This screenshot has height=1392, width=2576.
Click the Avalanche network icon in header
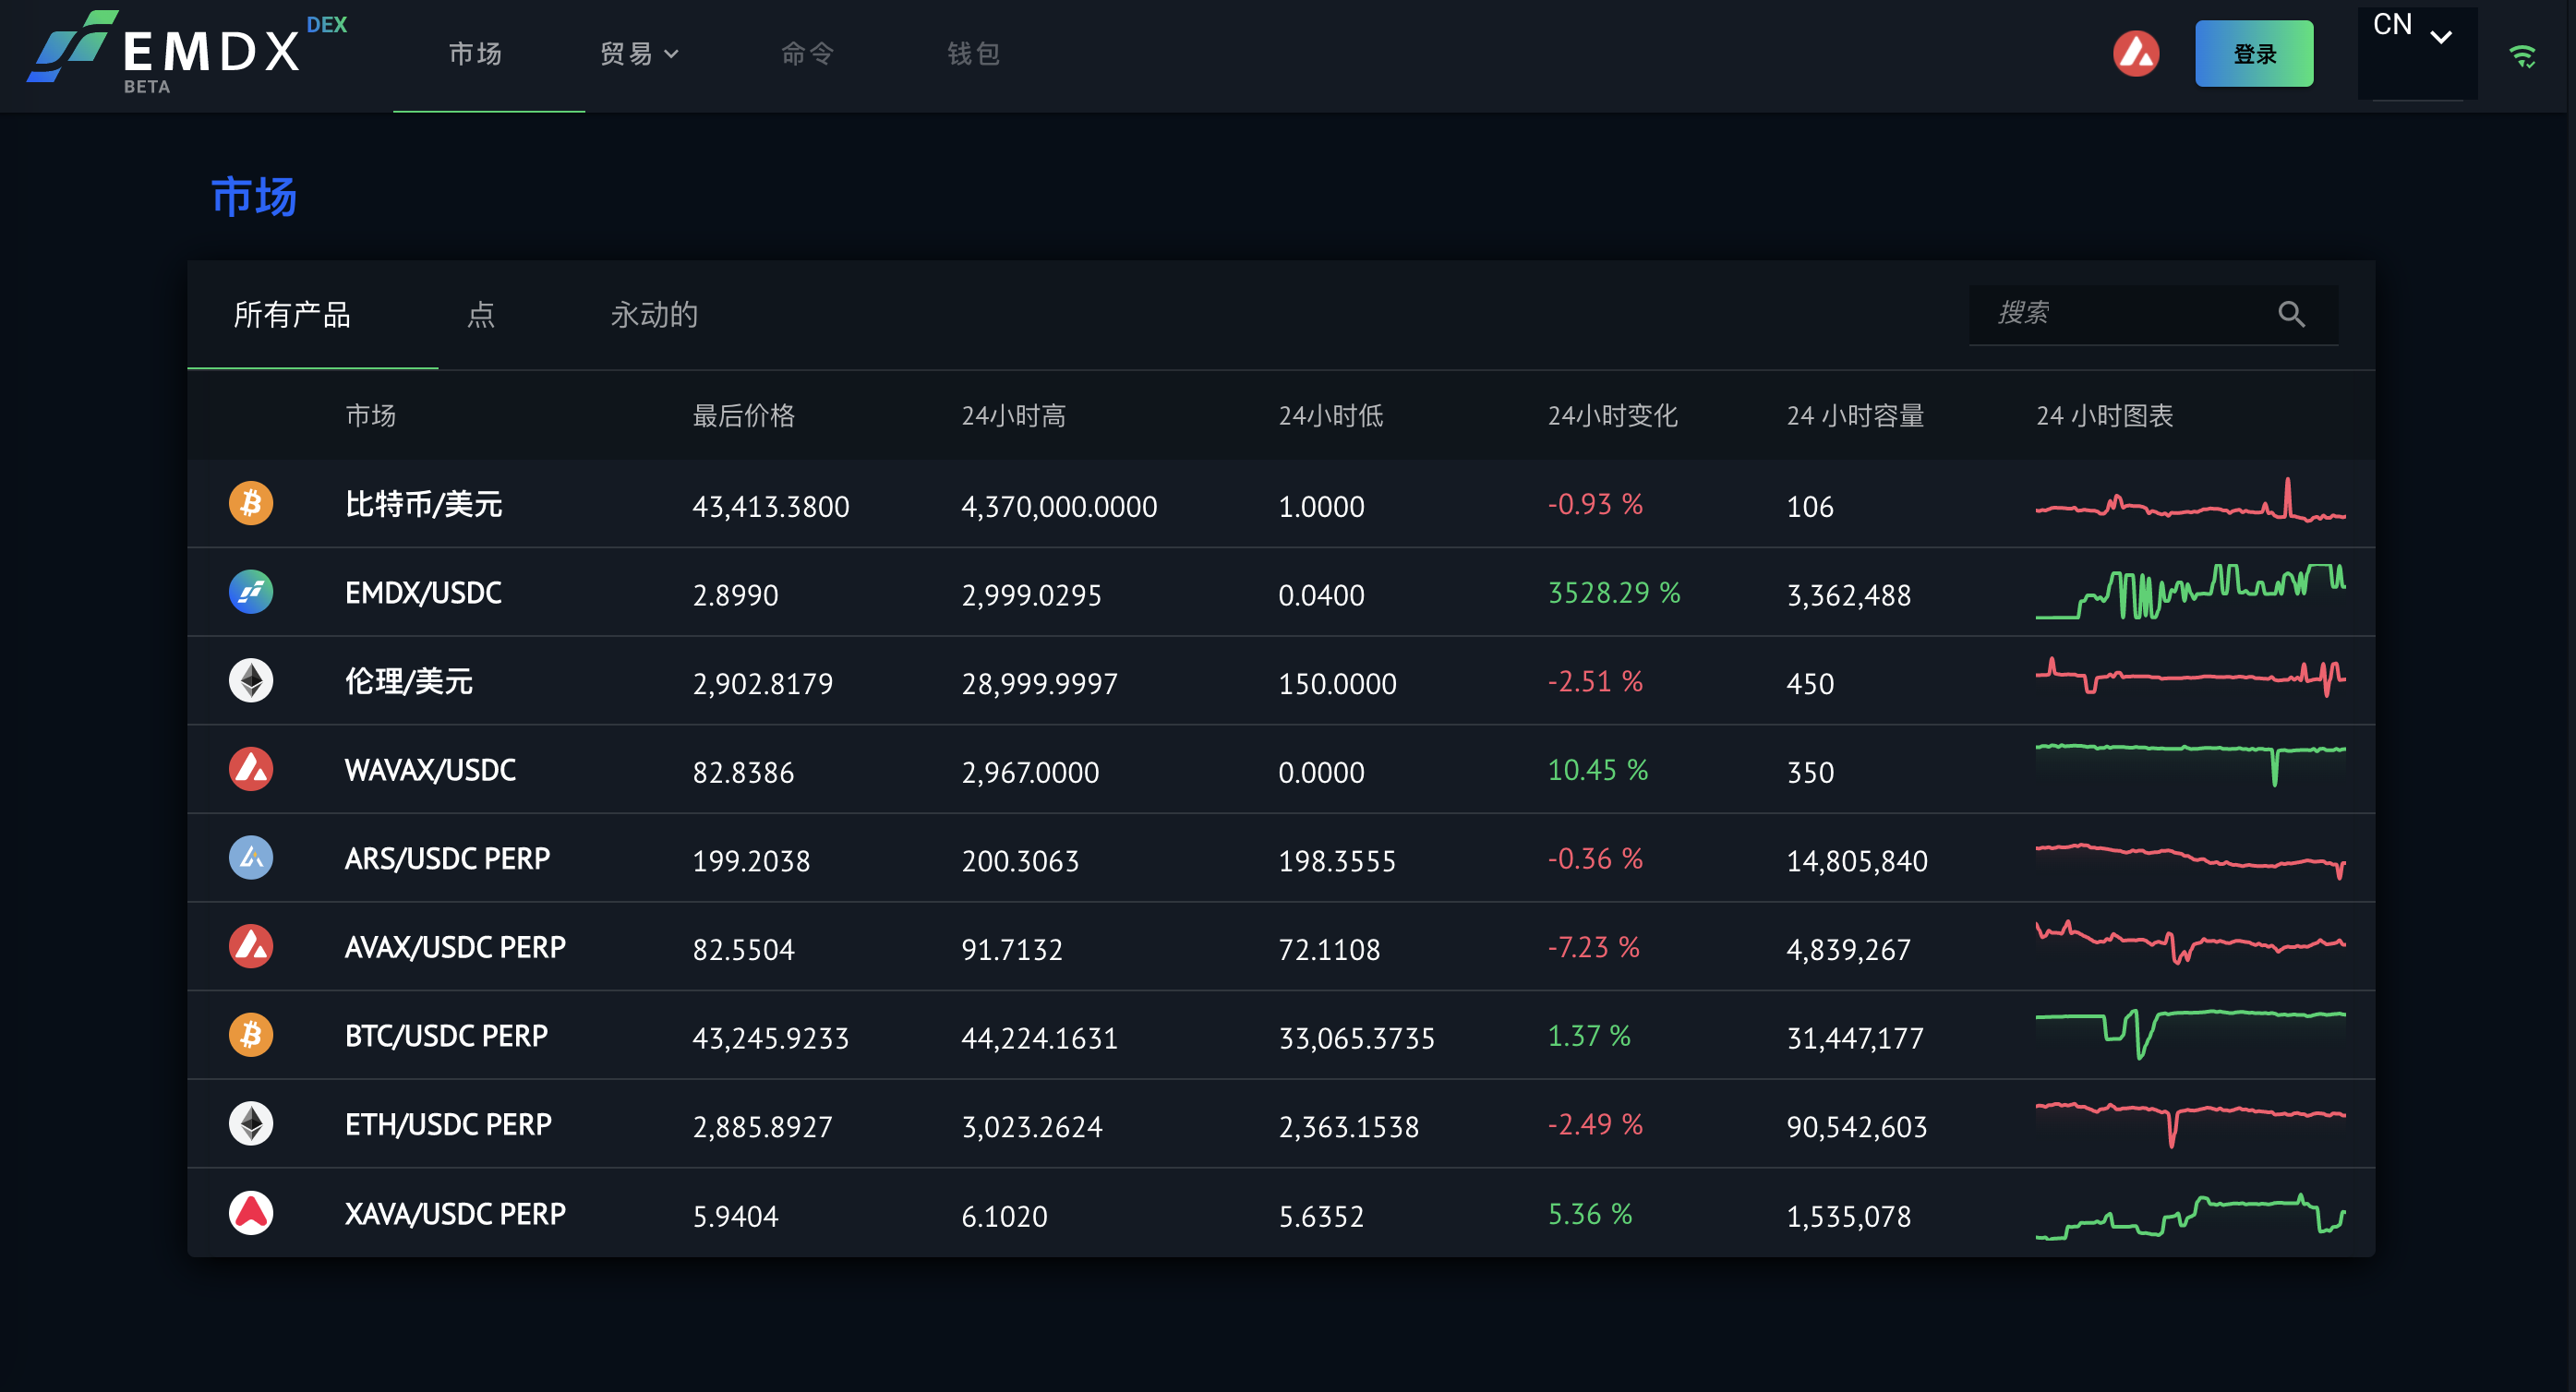point(2135,54)
